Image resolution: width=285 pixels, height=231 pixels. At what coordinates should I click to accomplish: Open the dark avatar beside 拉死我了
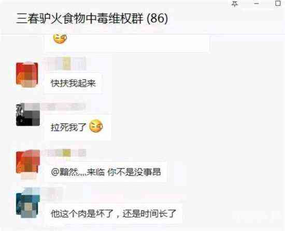(x=28, y=115)
